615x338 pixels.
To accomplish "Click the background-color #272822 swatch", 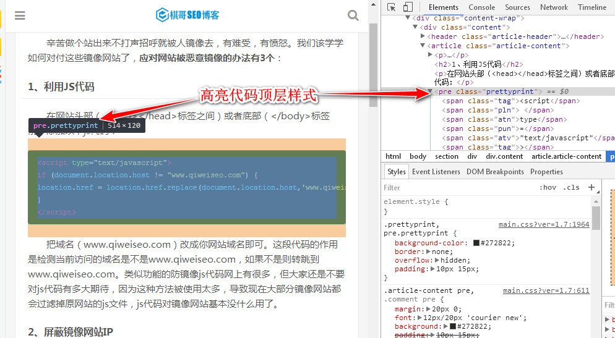I will (x=476, y=243).
